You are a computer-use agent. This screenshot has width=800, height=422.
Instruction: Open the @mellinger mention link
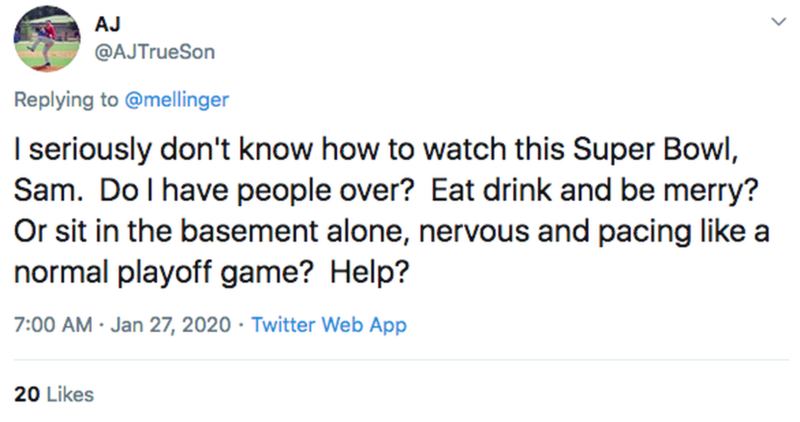[x=176, y=100]
